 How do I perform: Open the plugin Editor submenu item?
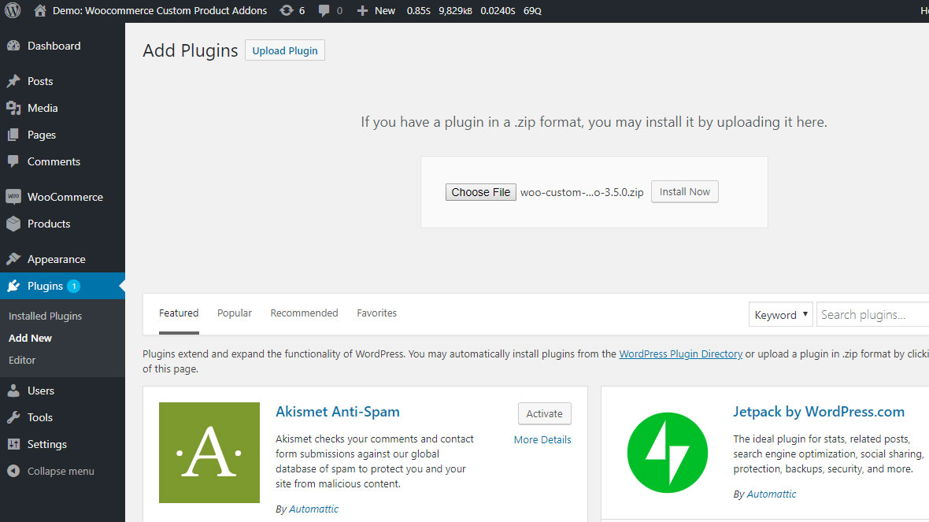[22, 360]
